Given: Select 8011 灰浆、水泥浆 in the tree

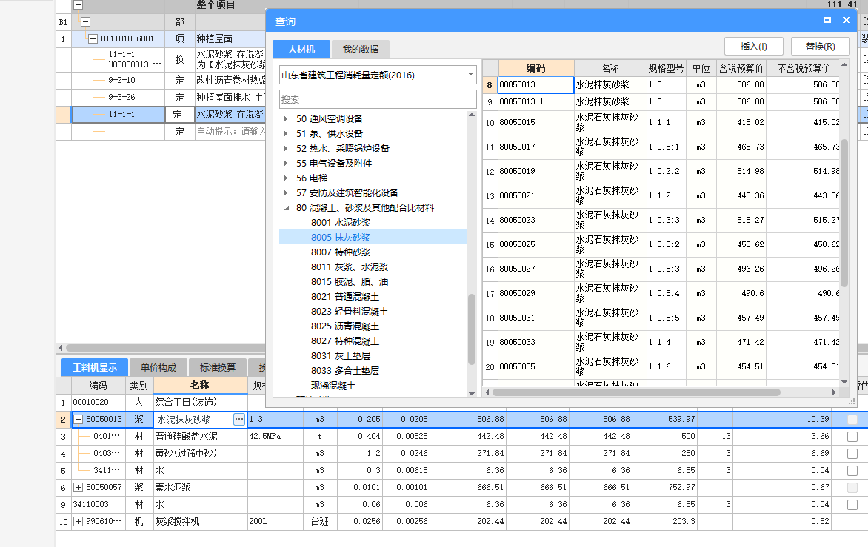Looking at the screenshot, I should [350, 267].
